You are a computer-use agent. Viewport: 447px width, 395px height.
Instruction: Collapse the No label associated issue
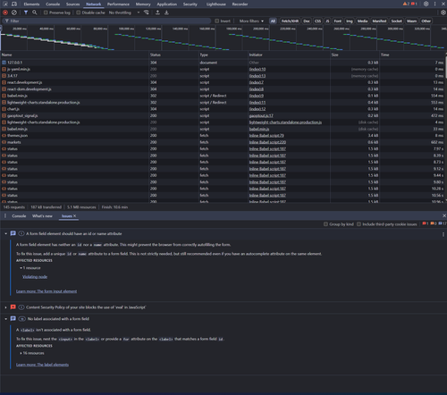pyautogui.click(x=5, y=318)
